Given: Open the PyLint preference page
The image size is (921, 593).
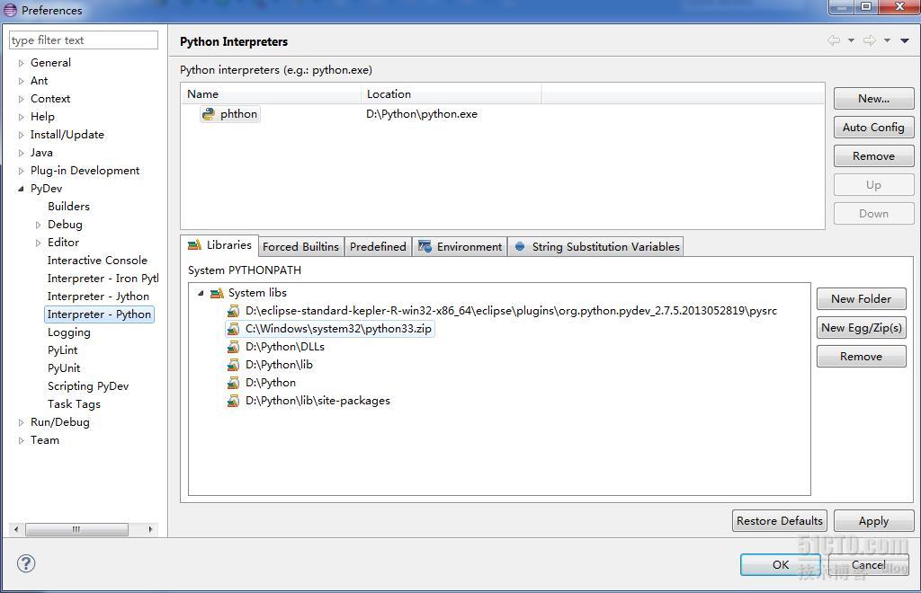Looking at the screenshot, I should click(63, 350).
